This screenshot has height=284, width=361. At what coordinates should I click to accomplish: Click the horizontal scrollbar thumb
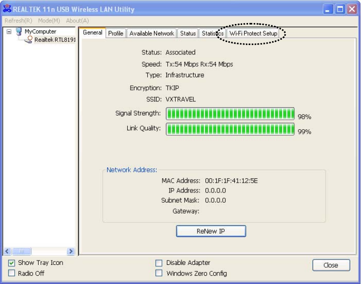coord(21,251)
